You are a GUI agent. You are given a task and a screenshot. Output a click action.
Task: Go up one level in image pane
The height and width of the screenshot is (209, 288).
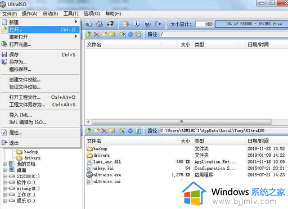[x=89, y=34]
